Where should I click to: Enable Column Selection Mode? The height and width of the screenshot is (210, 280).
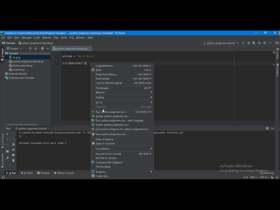coord(122,83)
